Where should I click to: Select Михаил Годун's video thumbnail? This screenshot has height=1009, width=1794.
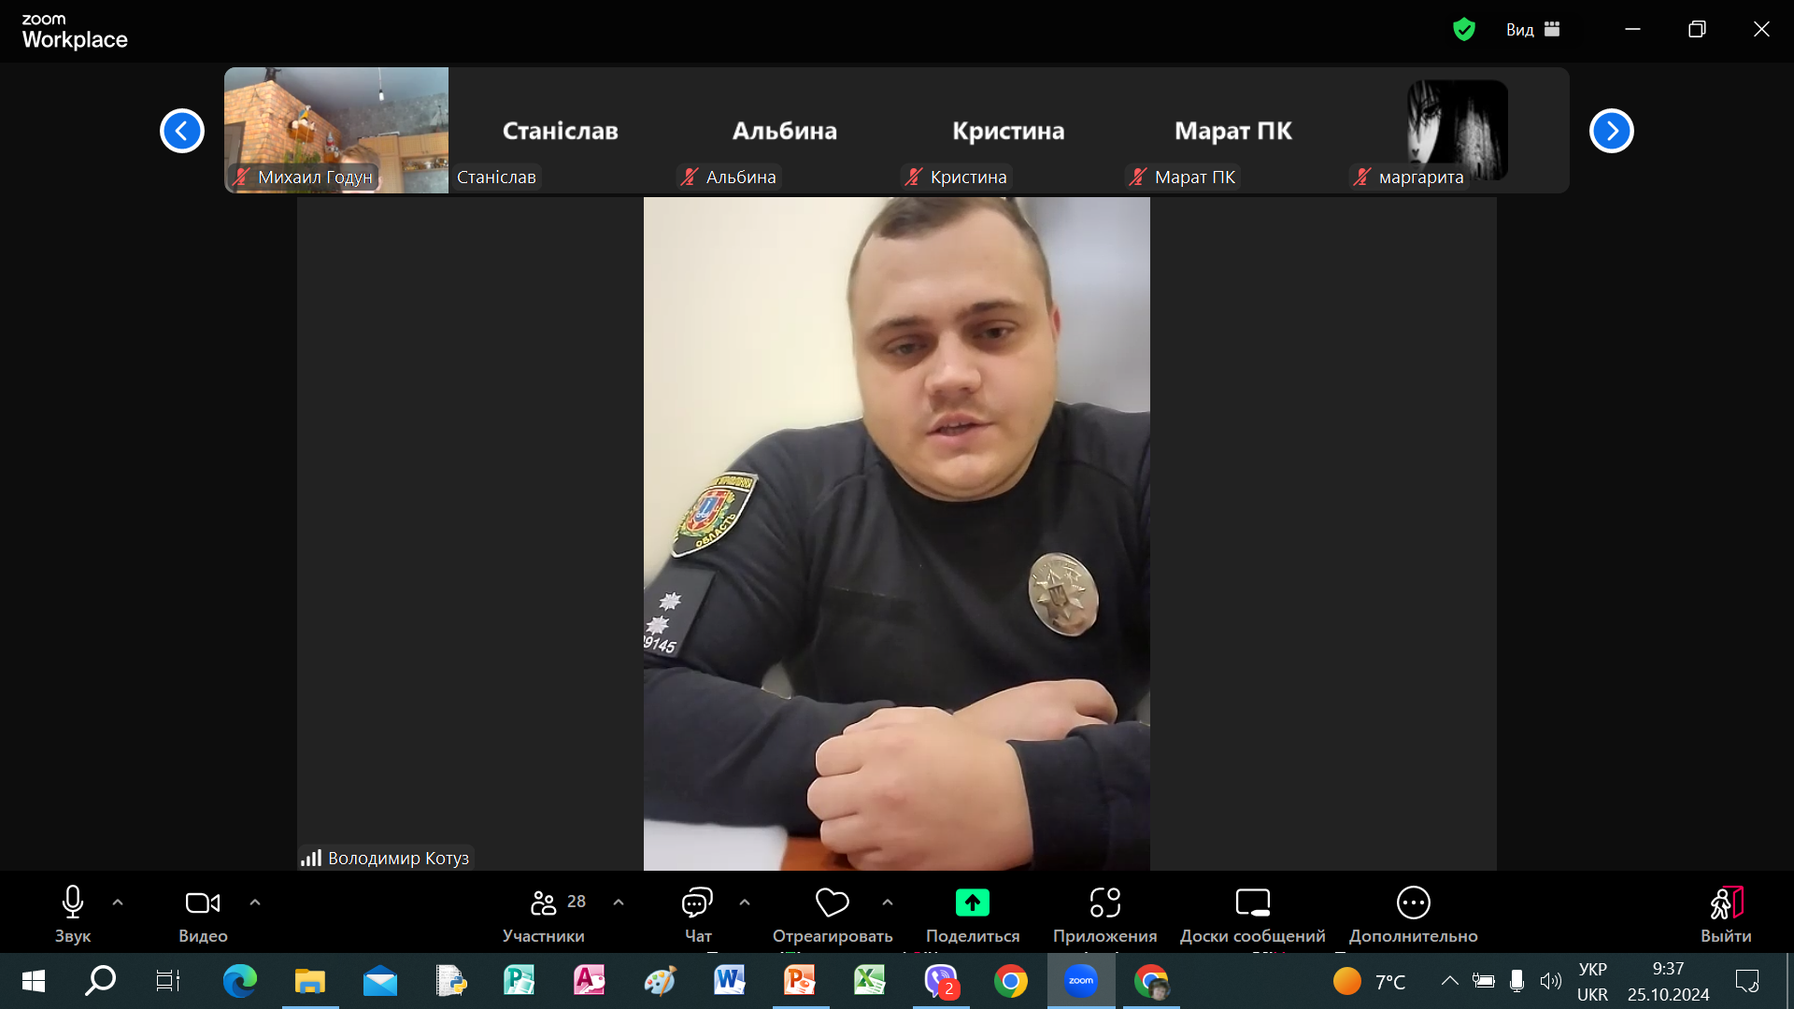[336, 130]
